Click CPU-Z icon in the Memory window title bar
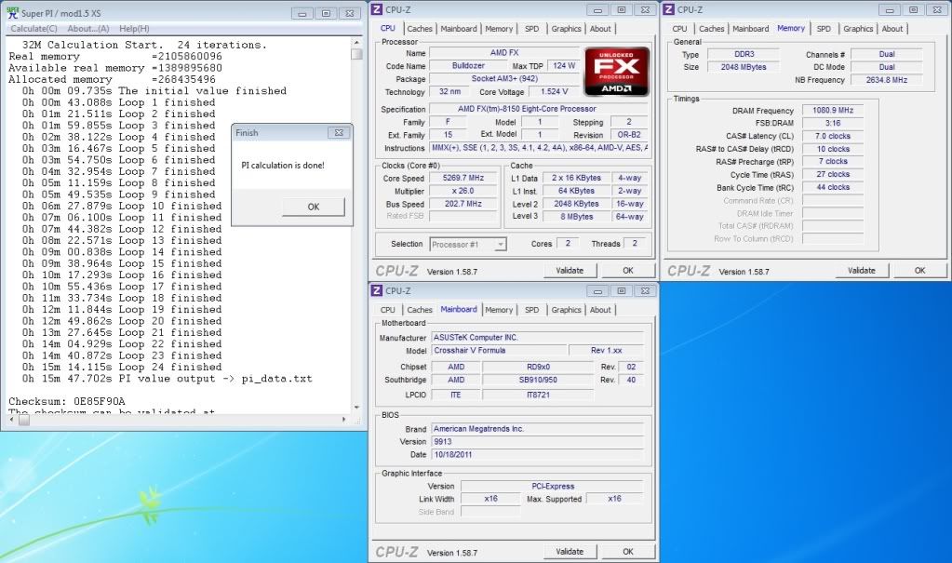The image size is (952, 563). click(670, 9)
